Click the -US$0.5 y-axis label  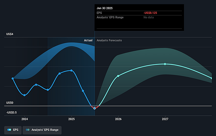(11, 112)
